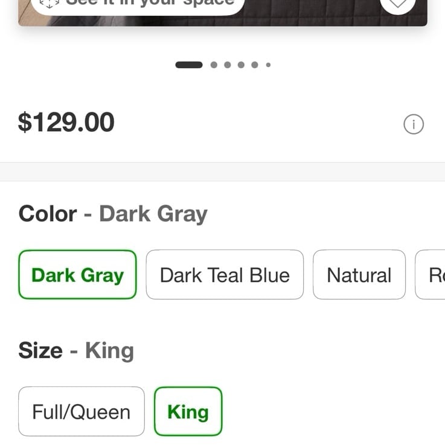Viewport: 445px width, 445px height.
Task: Go to third image carousel dot
Action: (228, 65)
